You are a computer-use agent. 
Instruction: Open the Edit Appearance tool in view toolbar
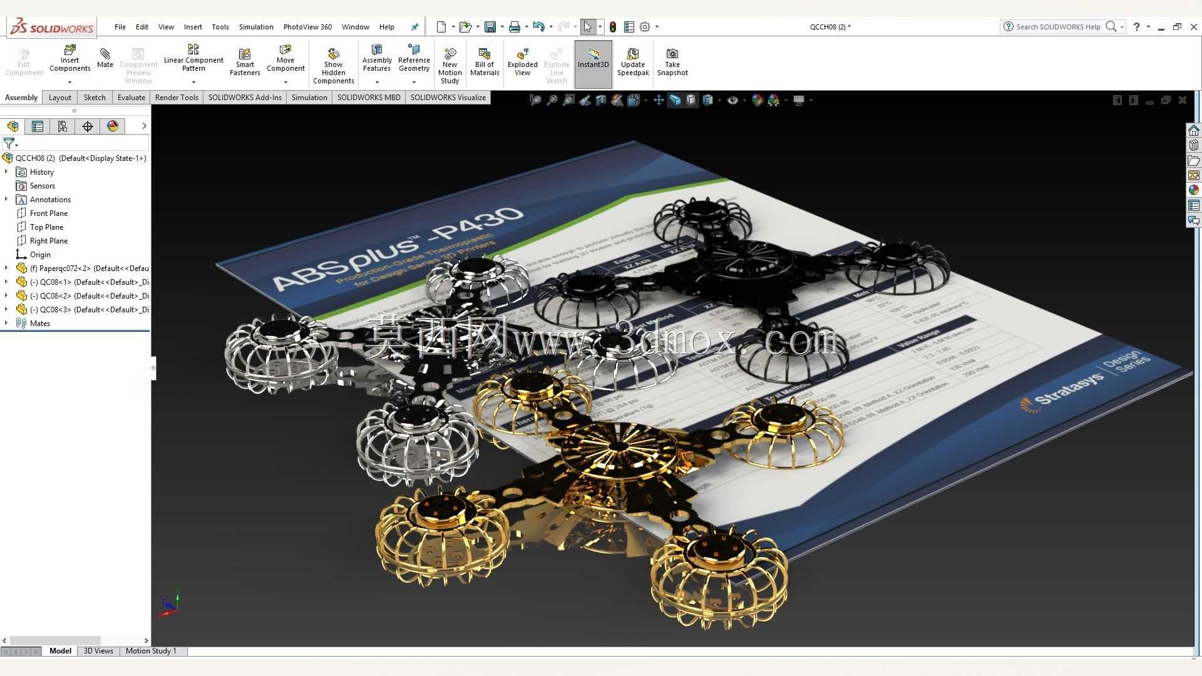click(x=757, y=100)
